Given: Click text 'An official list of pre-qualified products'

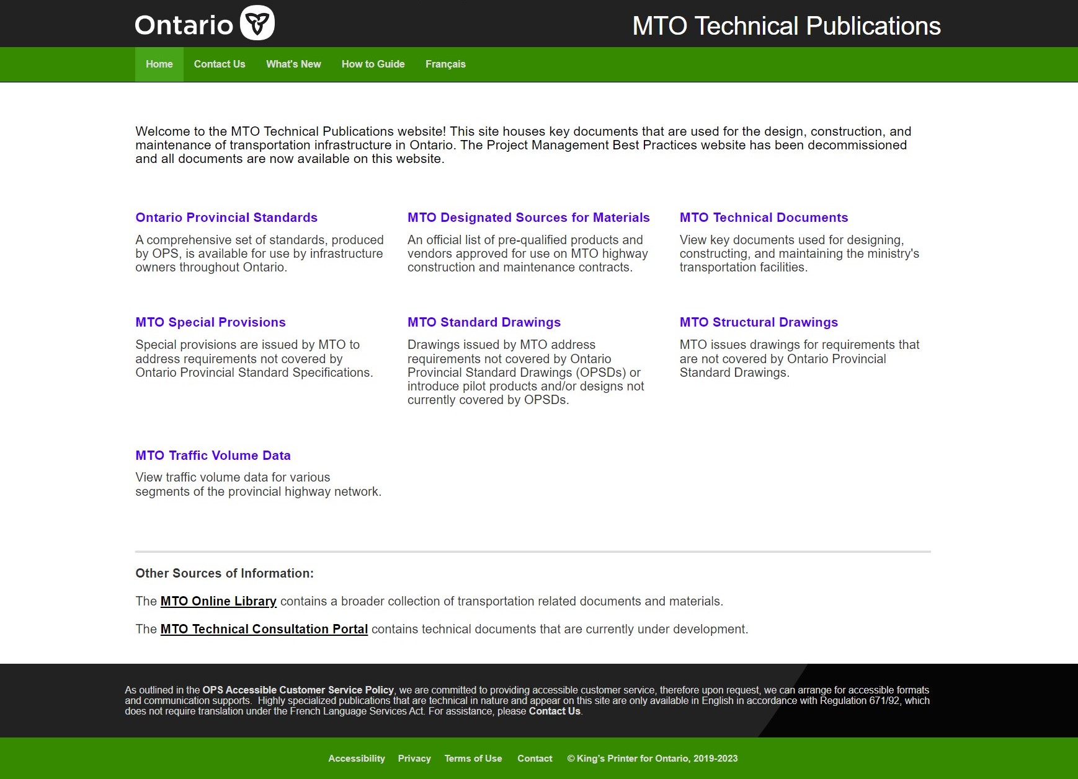Looking at the screenshot, I should pyautogui.click(x=528, y=253).
